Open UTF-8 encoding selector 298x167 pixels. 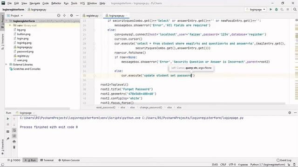point(232,165)
